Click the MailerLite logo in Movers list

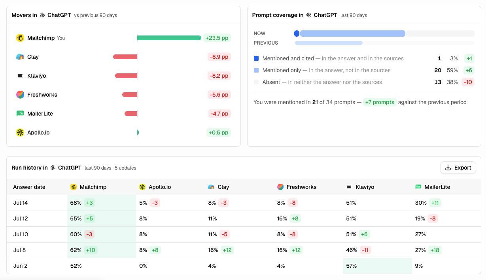[x=20, y=114]
